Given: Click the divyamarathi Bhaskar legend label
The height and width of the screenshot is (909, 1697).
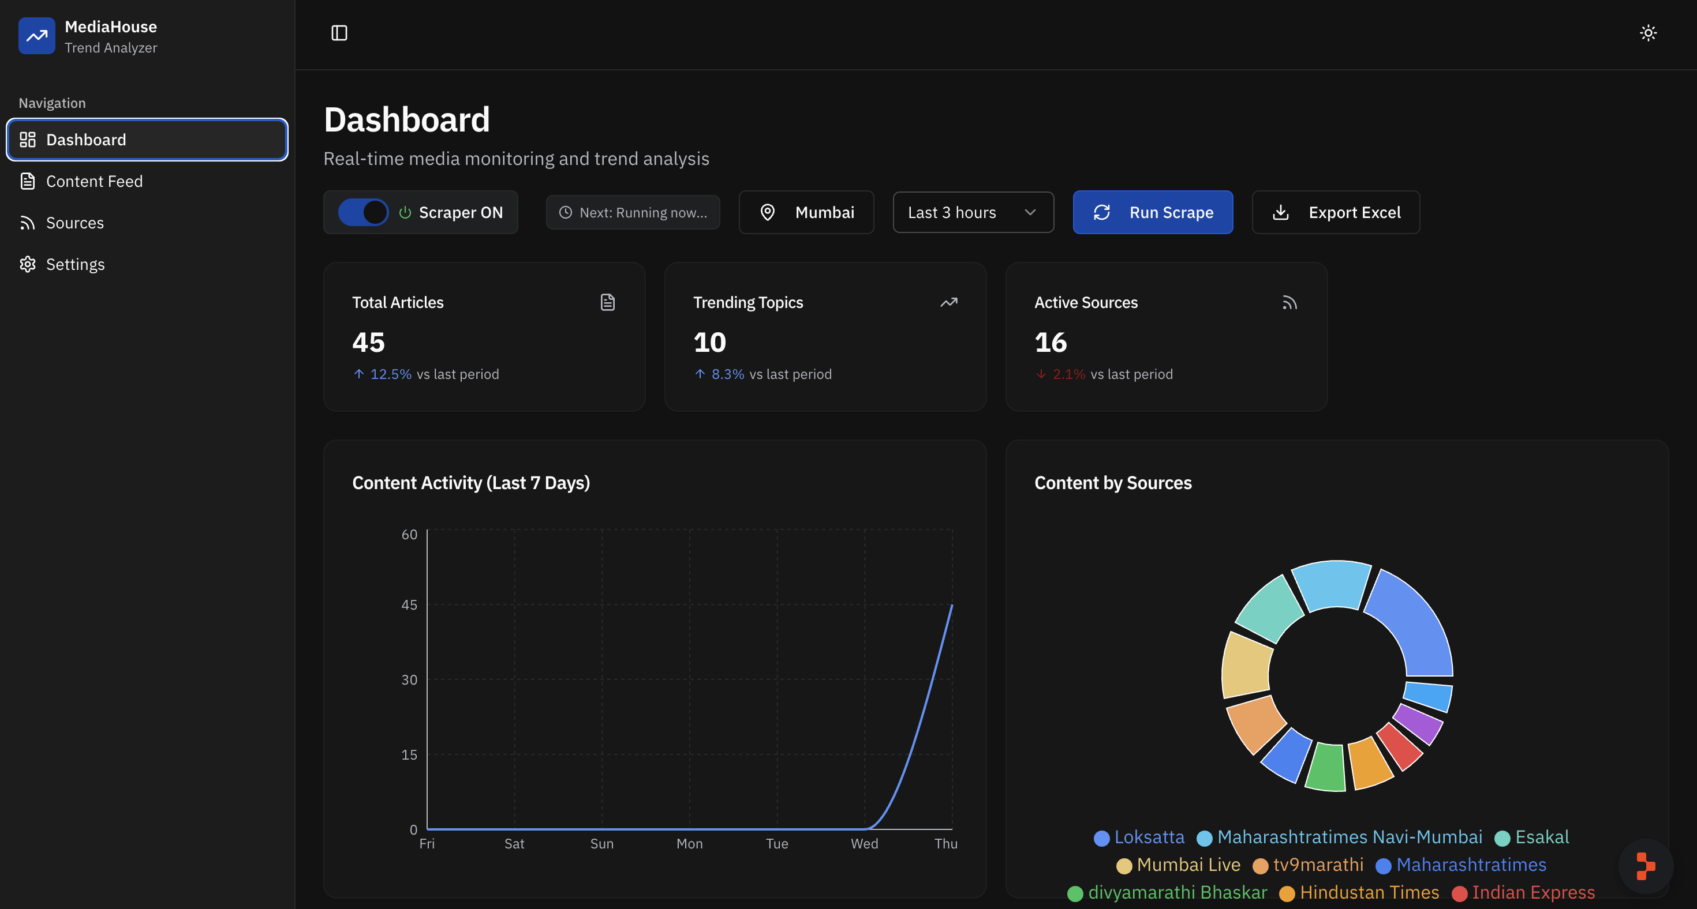Looking at the screenshot, I should pyautogui.click(x=1178, y=892).
